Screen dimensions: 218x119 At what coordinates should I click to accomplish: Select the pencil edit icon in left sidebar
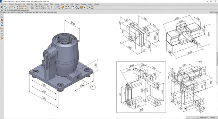tap(2, 31)
